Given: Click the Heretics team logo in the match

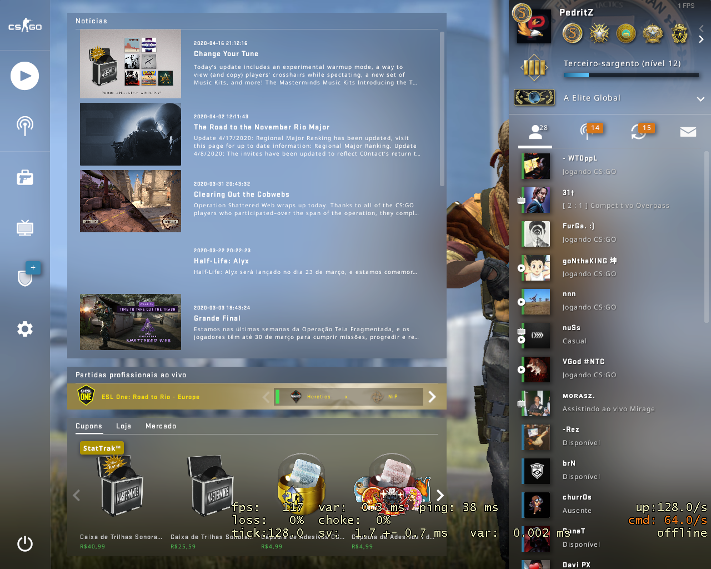Looking at the screenshot, I should [296, 396].
